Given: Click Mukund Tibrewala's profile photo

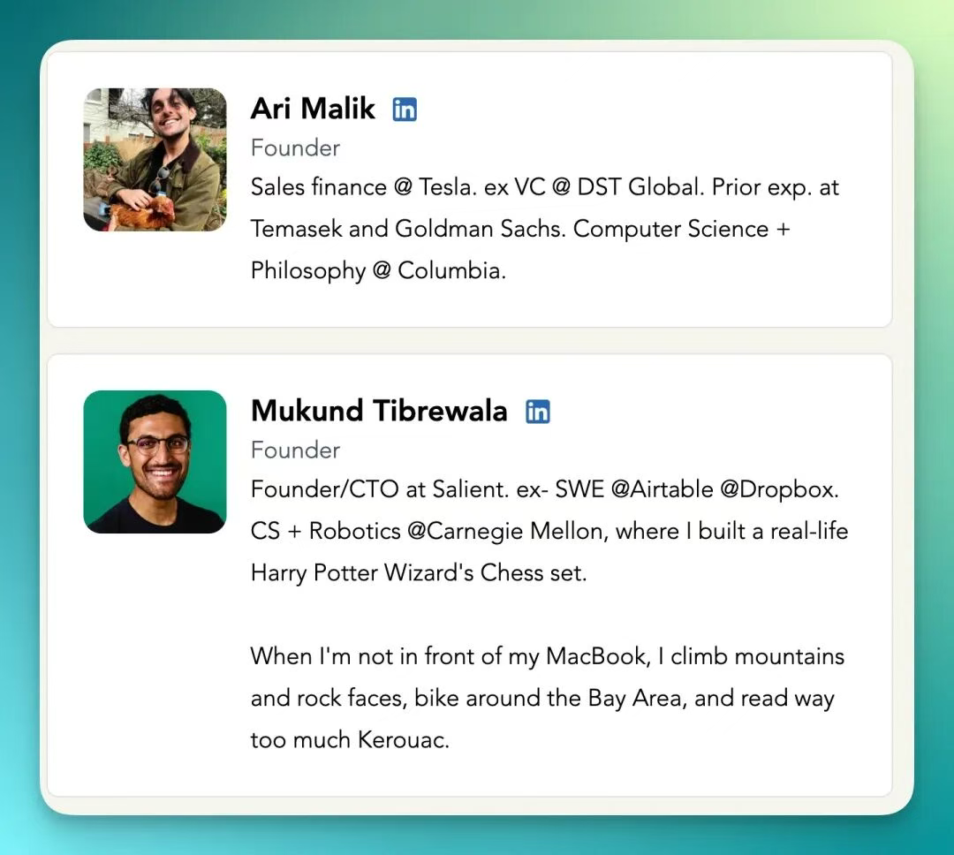Looking at the screenshot, I should point(155,462).
